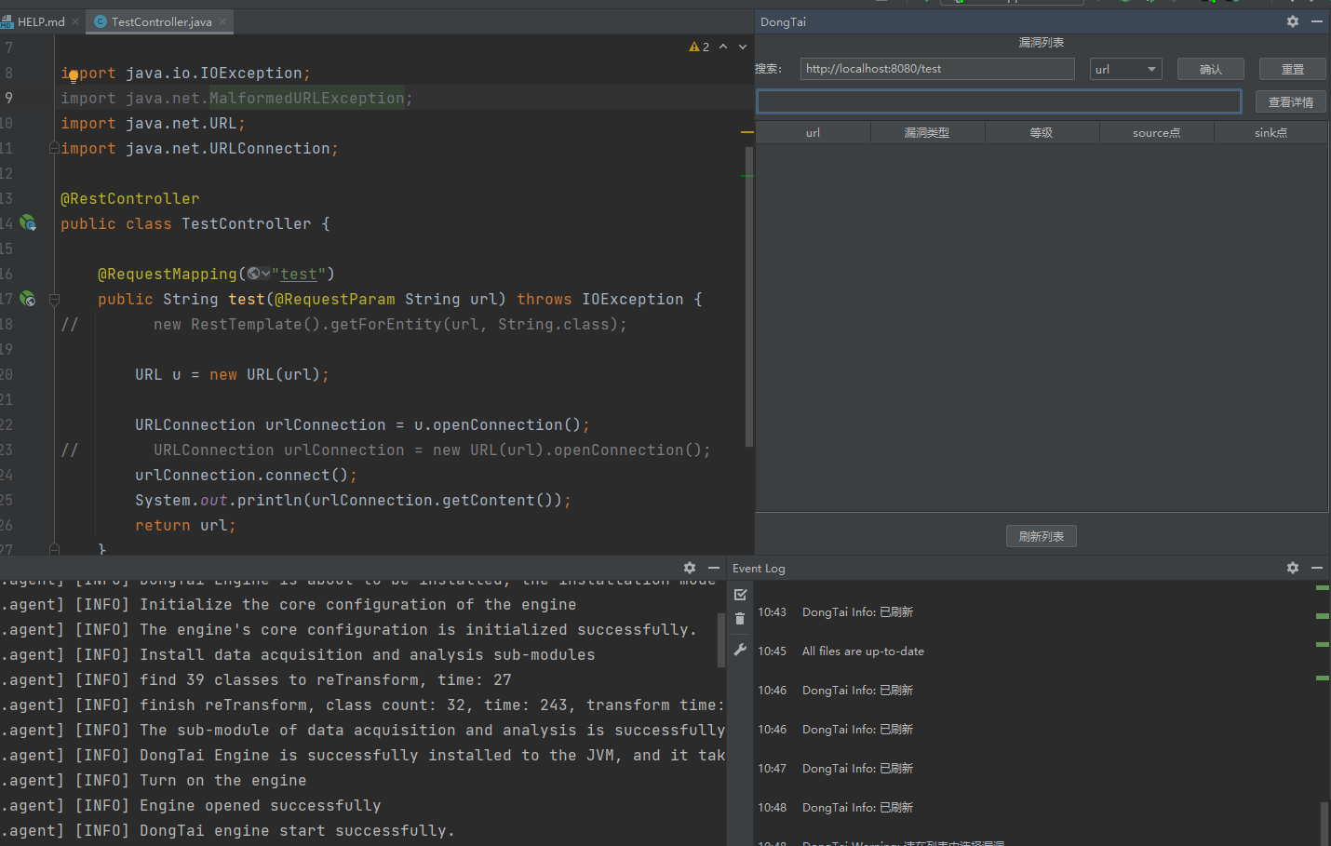Mark all Event Log notifications as read
Image resolution: width=1331 pixels, height=846 pixels.
740,595
